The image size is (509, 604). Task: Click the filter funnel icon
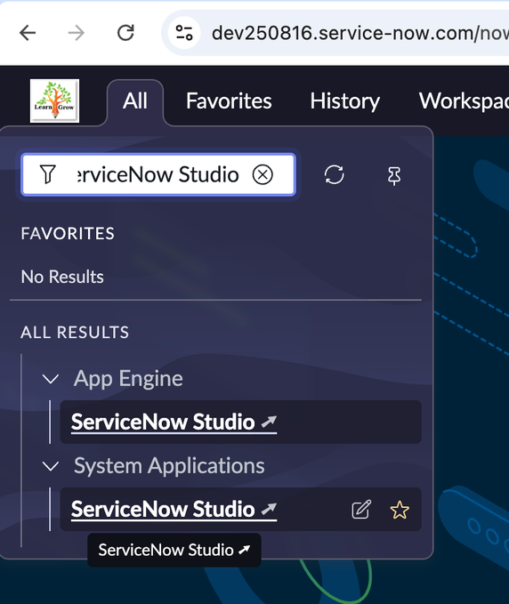pyautogui.click(x=48, y=174)
